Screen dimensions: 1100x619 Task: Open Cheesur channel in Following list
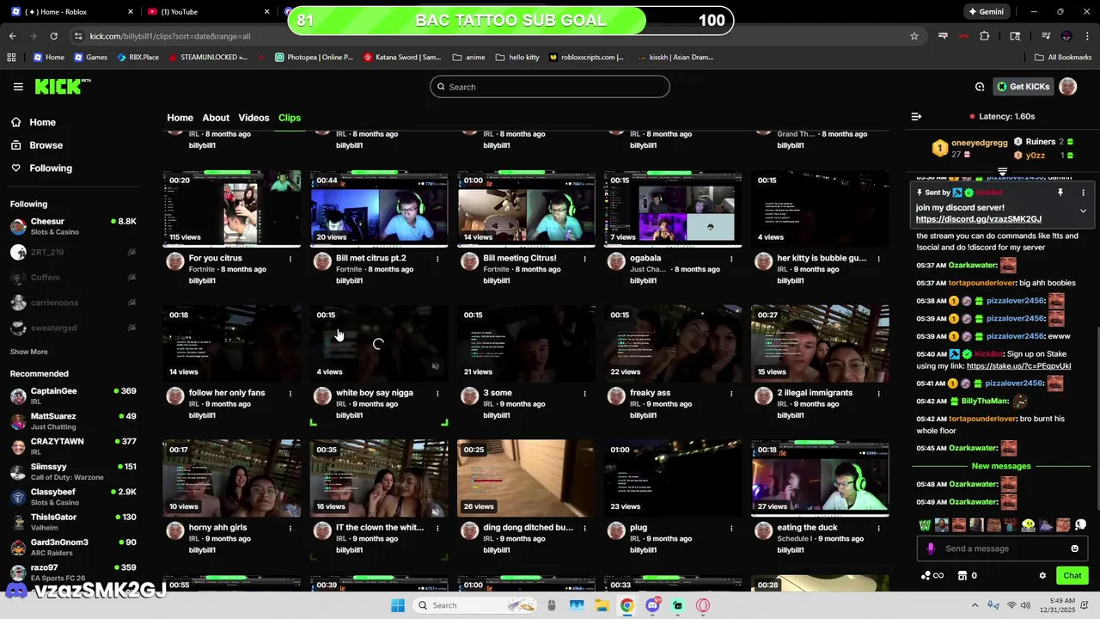click(x=73, y=226)
